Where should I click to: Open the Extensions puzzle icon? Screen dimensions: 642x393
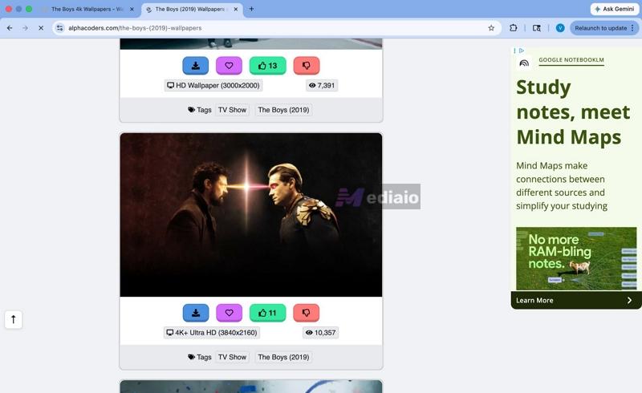pos(513,28)
